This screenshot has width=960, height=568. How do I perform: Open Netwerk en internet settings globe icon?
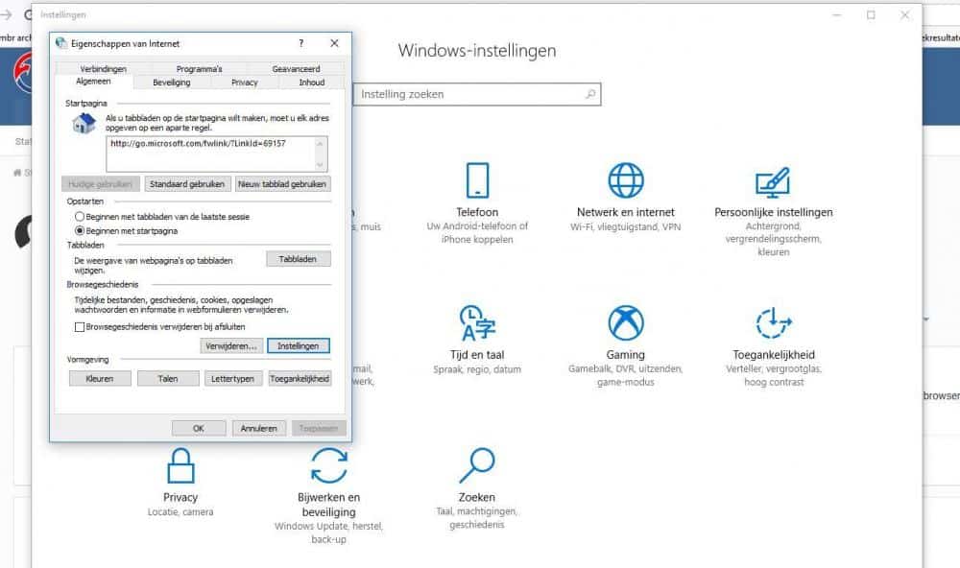click(x=626, y=180)
